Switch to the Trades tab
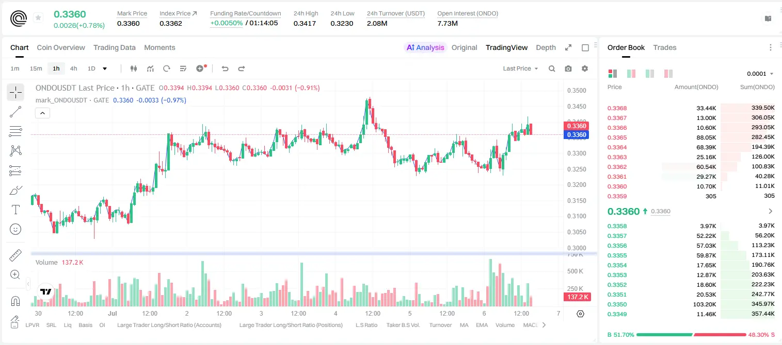The width and height of the screenshot is (782, 345). point(664,47)
